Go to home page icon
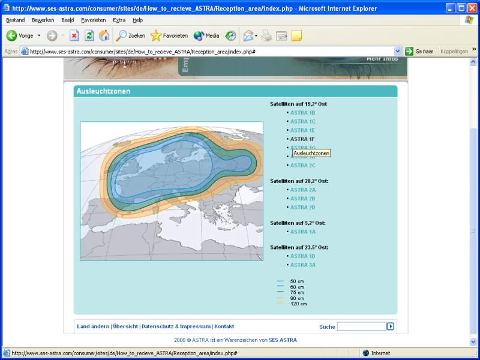 click(104, 36)
